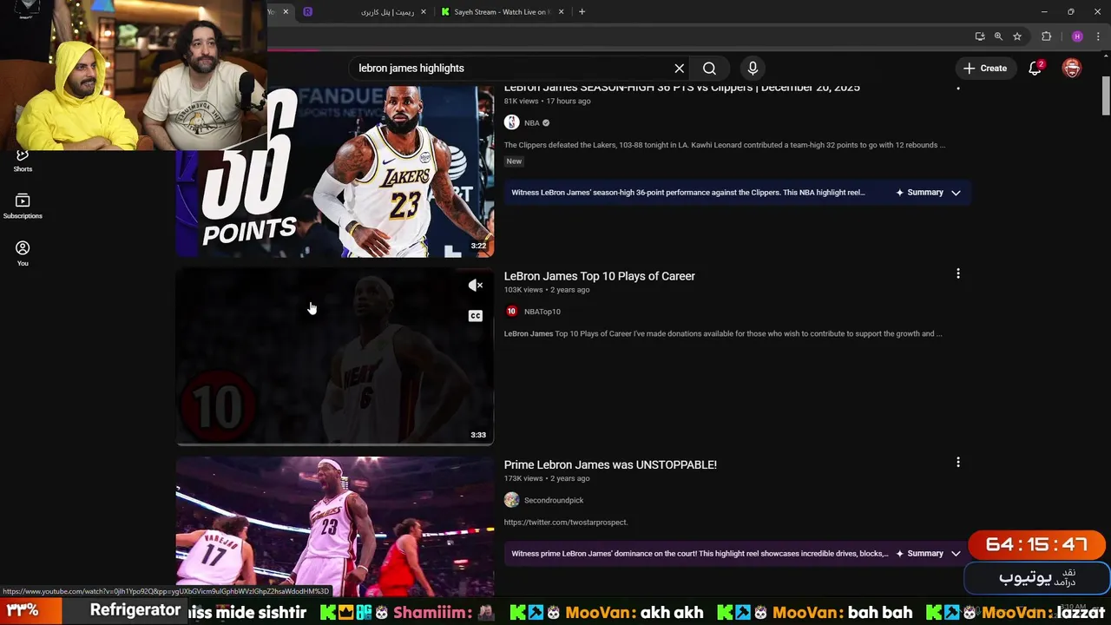Expand Summary for the 36-point performance video
Image resolution: width=1111 pixels, height=625 pixels.
click(929, 193)
